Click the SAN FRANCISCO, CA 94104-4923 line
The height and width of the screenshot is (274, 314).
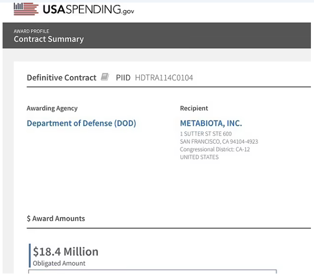coord(219,142)
